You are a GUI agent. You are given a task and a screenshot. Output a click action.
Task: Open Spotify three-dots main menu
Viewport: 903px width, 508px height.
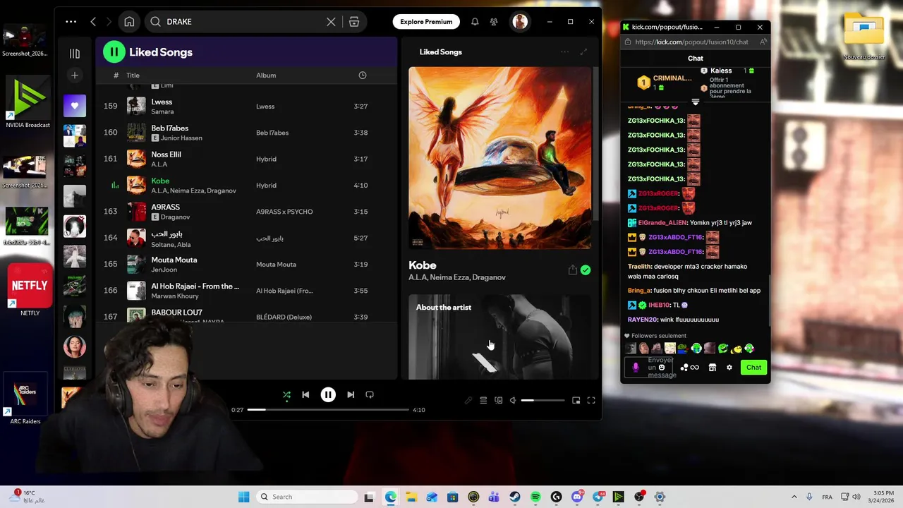(71, 21)
